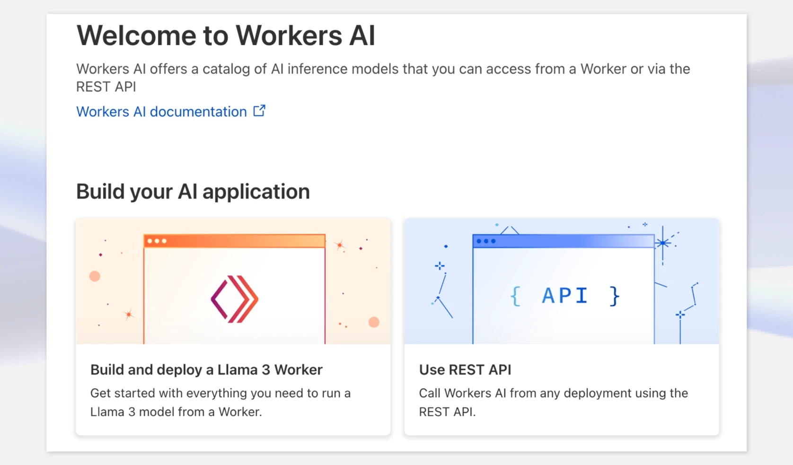Click the Workers AI intro paragraph
793x465 pixels.
pos(383,77)
